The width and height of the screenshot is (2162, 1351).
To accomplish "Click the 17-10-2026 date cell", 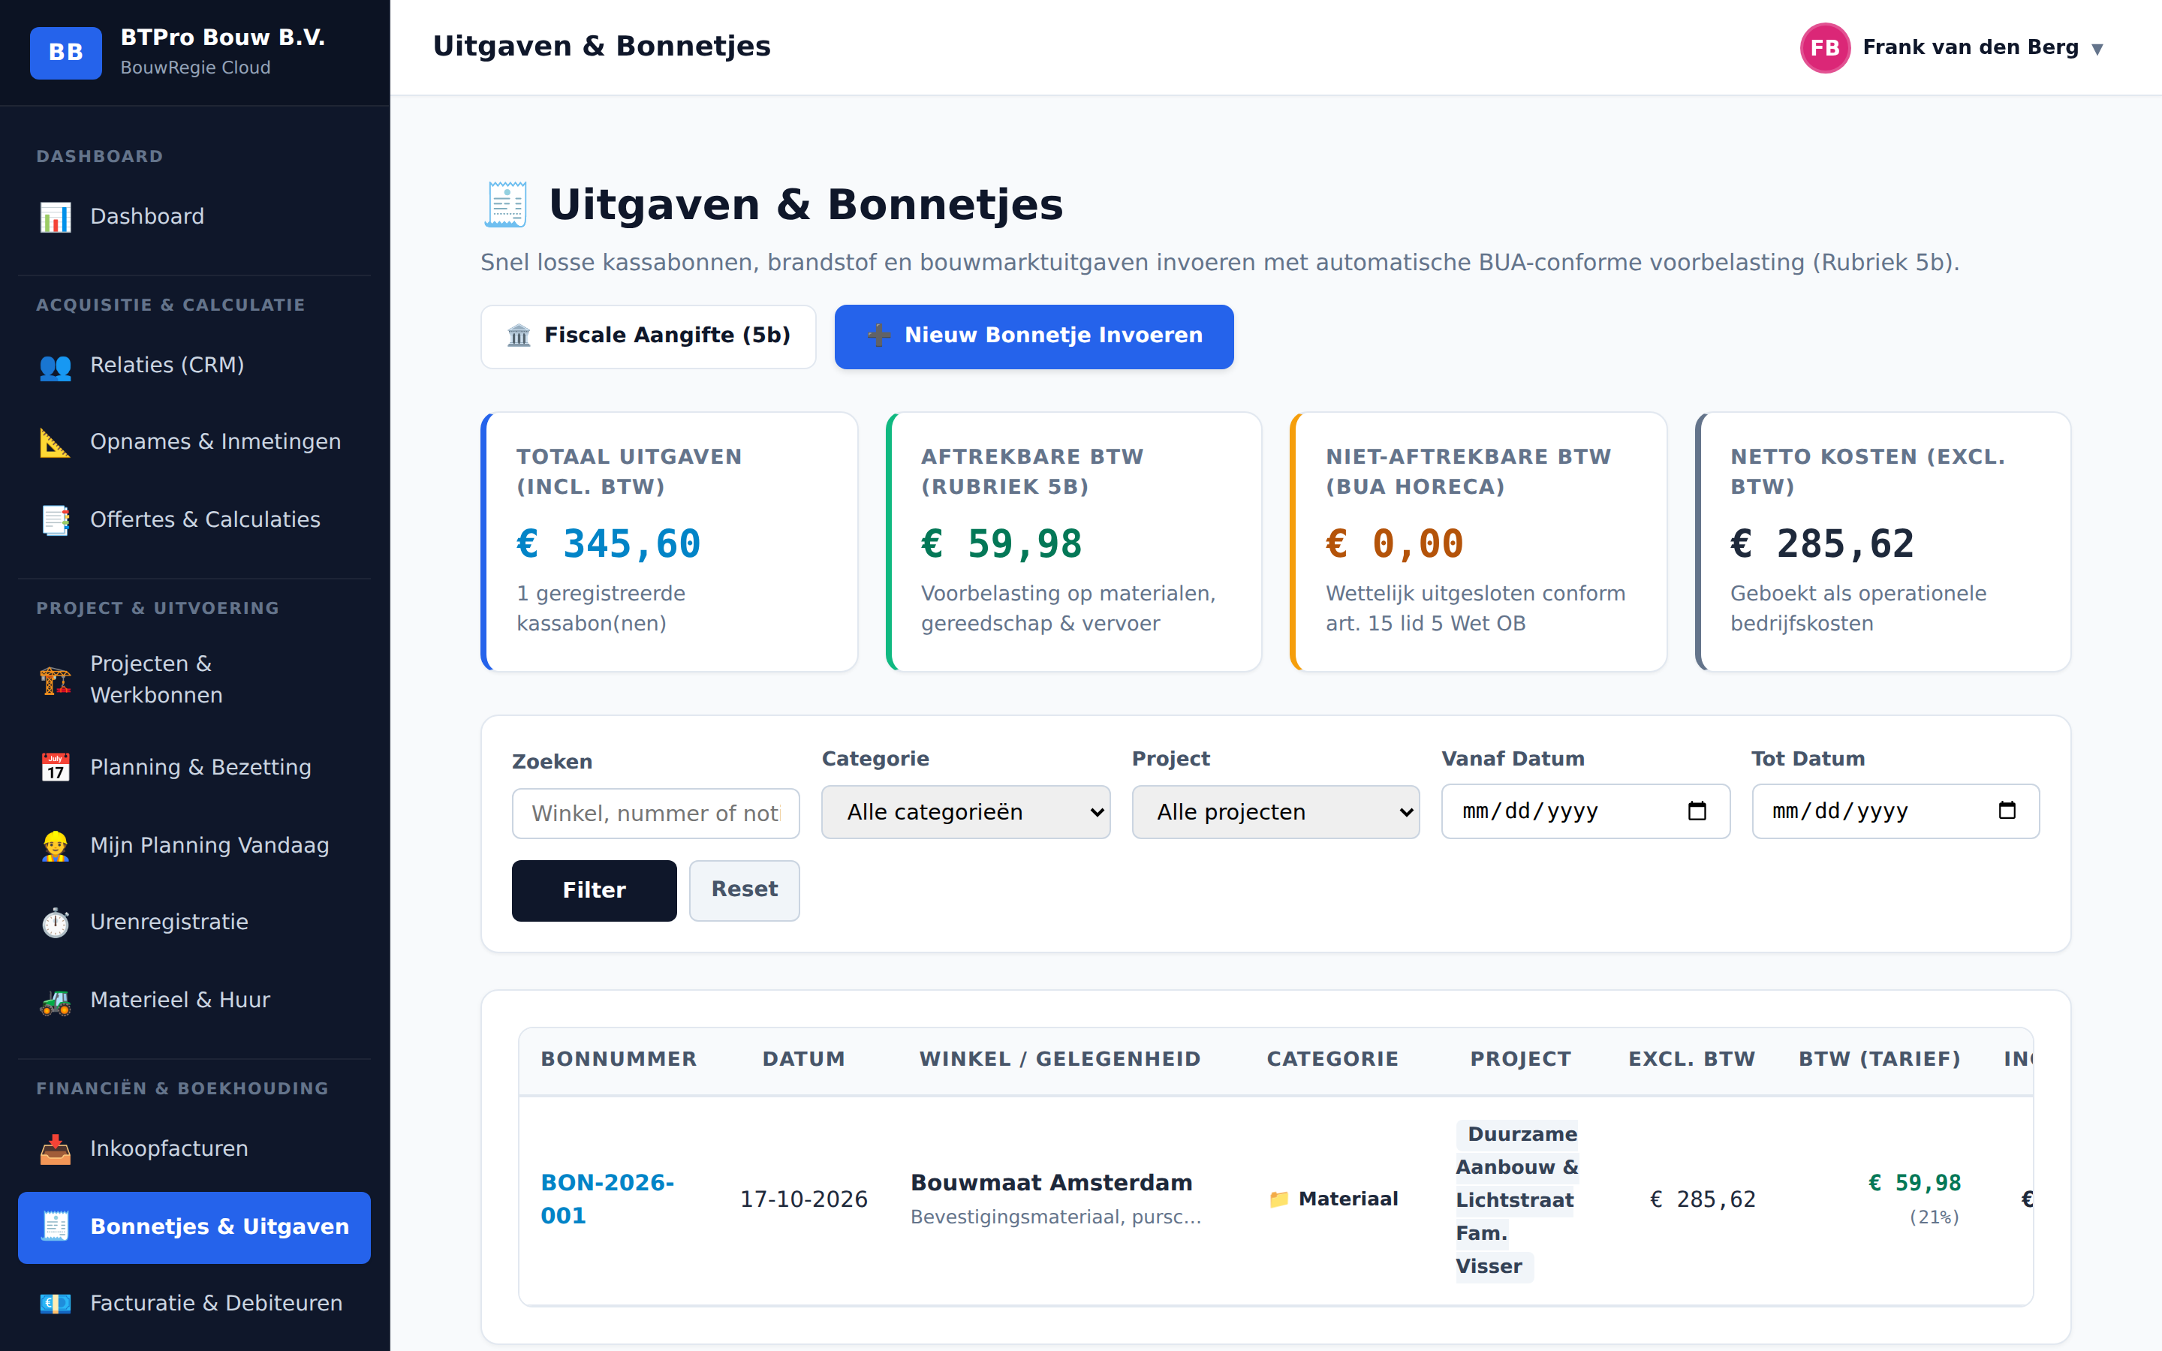I will pyautogui.click(x=803, y=1199).
